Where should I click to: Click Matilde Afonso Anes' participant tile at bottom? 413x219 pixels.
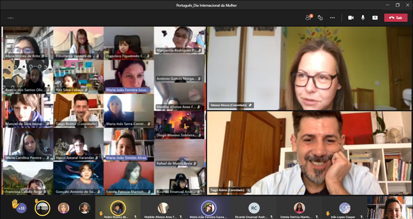(x=163, y=207)
